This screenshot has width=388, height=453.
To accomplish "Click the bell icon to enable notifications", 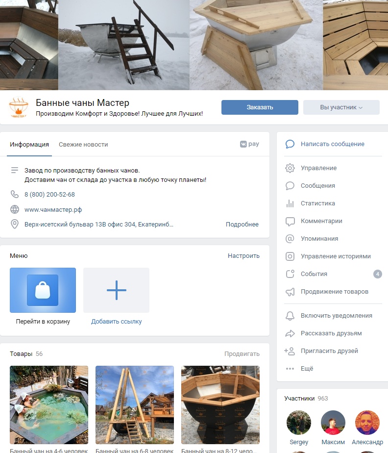I will [290, 316].
